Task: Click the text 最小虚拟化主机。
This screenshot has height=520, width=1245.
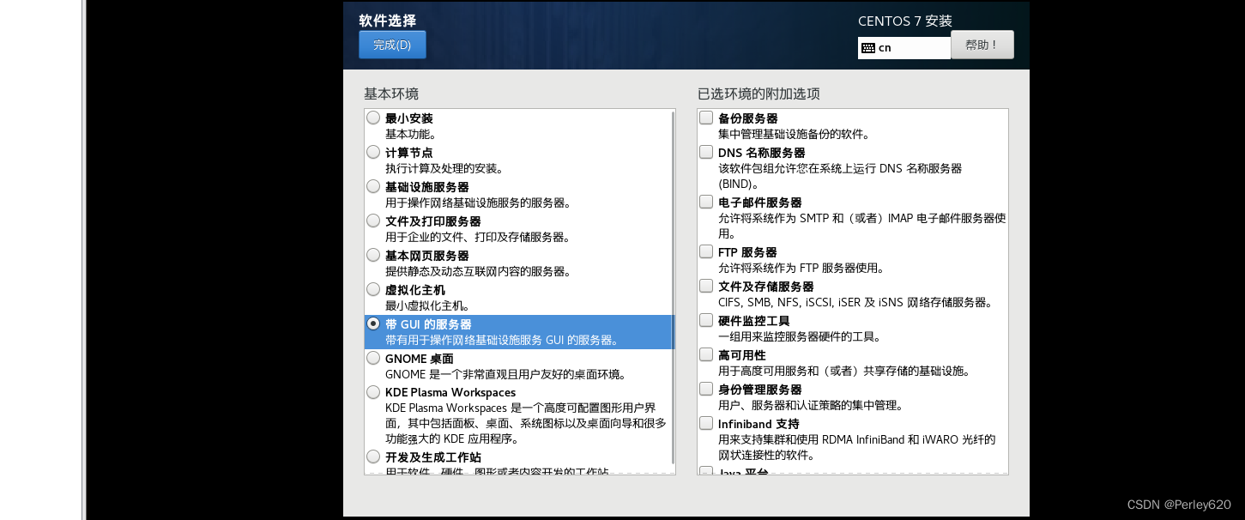Action: click(427, 306)
